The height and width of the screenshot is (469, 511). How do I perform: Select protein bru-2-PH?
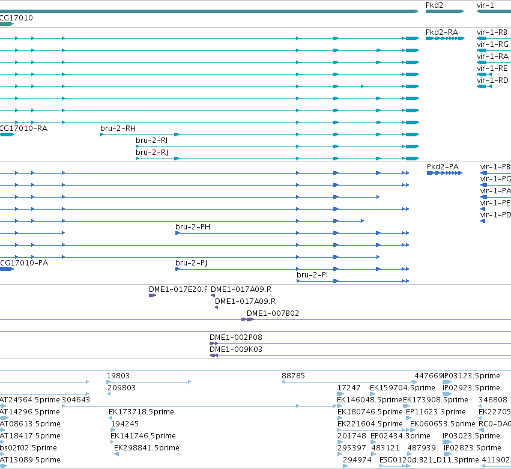pos(193,227)
